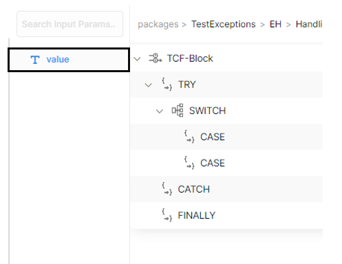Click the FINALLY step icon
The width and height of the screenshot is (342, 264).
(x=167, y=215)
